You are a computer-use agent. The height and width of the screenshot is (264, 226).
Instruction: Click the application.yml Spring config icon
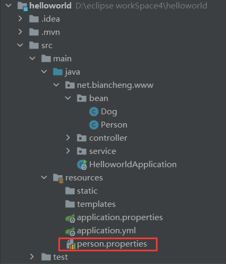(70, 231)
